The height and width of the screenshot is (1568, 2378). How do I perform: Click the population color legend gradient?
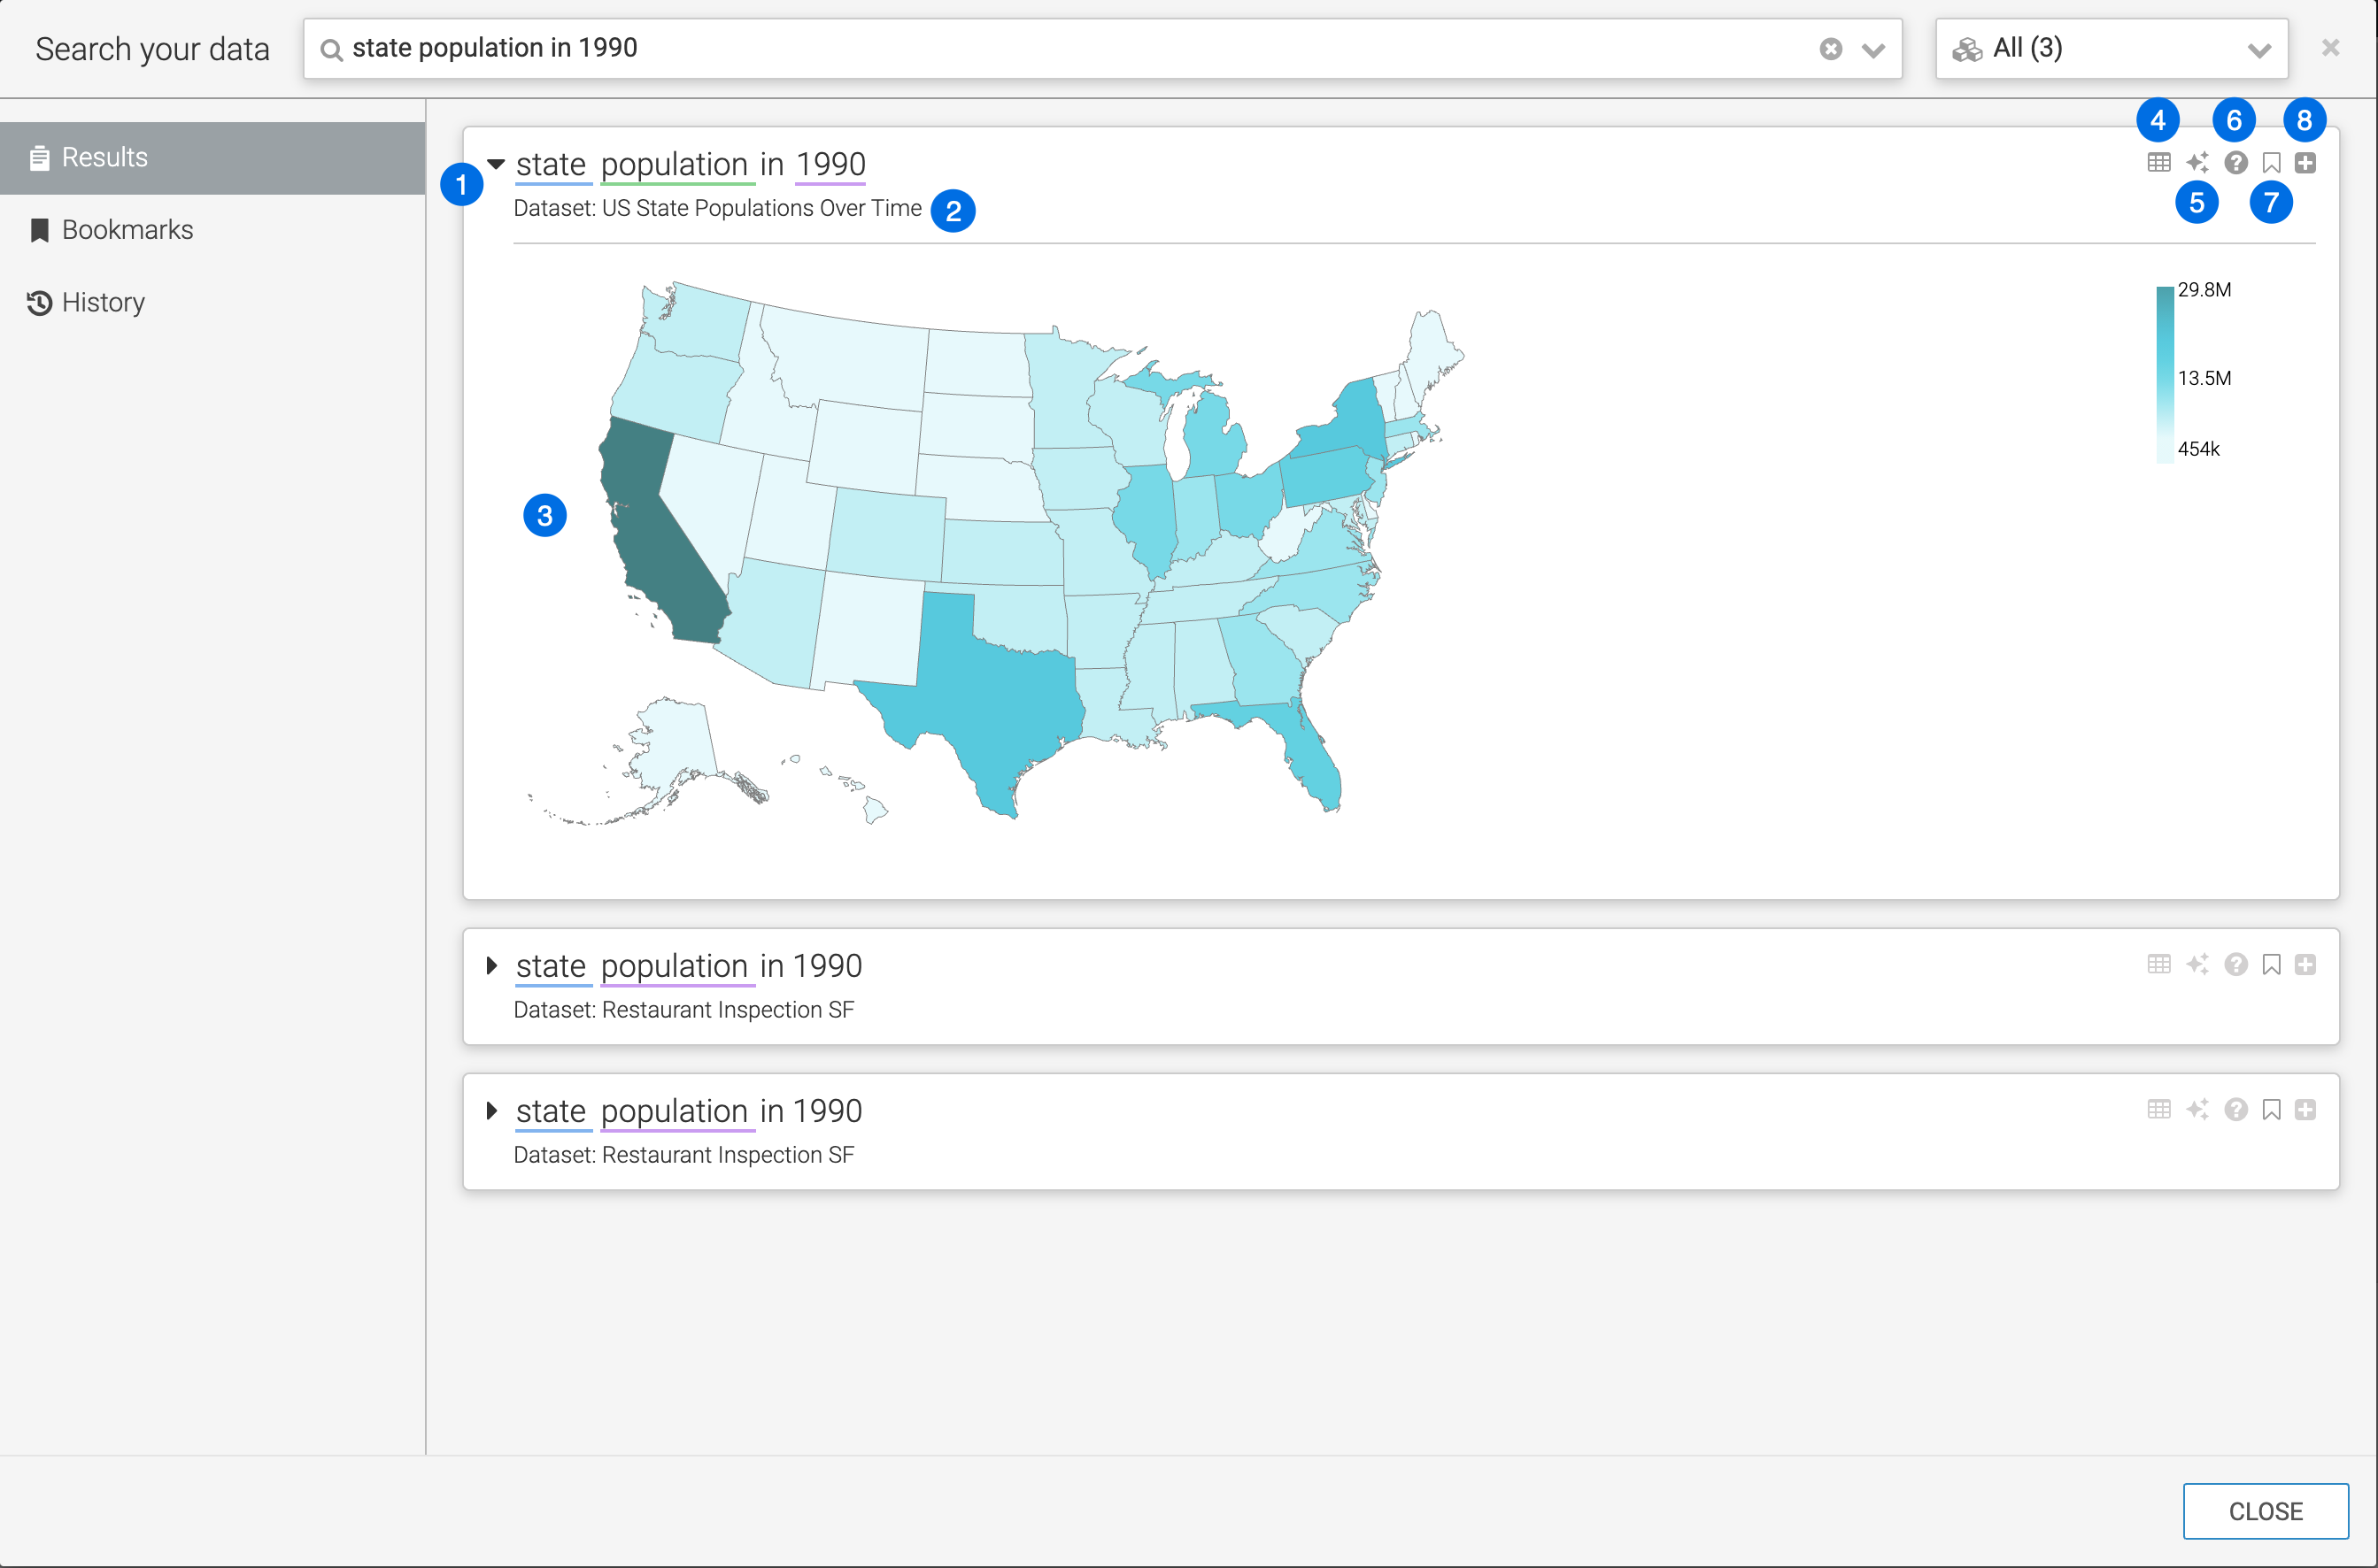[2164, 375]
